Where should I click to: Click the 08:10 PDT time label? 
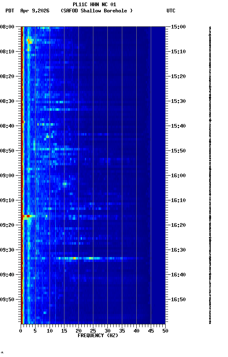(7, 52)
